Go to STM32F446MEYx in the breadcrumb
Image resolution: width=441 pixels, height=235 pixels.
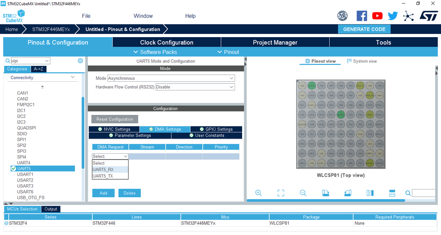coord(51,29)
